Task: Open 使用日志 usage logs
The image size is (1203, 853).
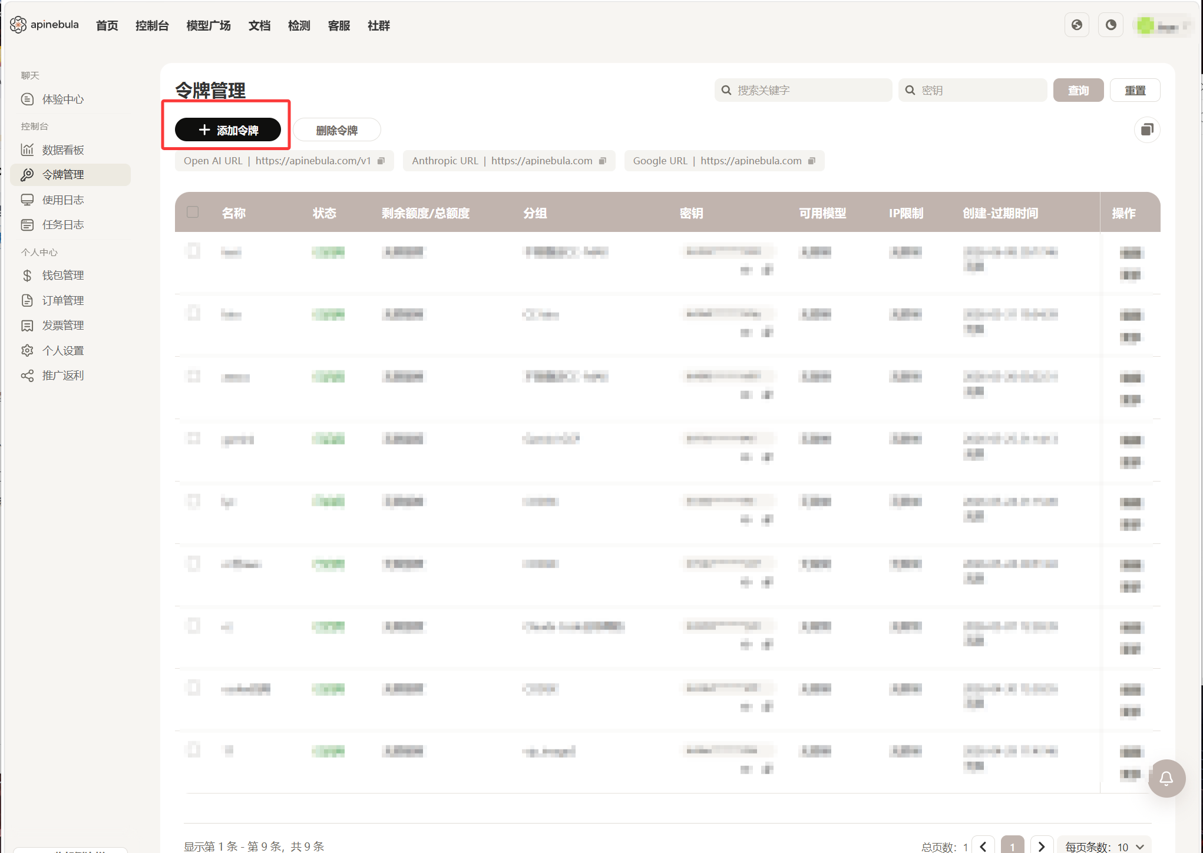Action: tap(63, 200)
